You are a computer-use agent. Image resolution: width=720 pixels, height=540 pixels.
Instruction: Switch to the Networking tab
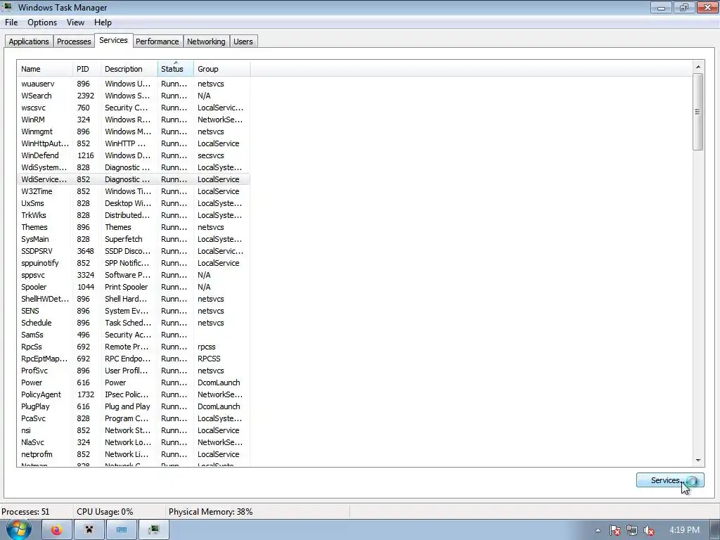[x=206, y=41]
